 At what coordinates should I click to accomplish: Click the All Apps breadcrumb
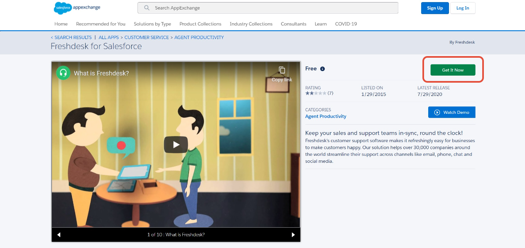coord(108,37)
